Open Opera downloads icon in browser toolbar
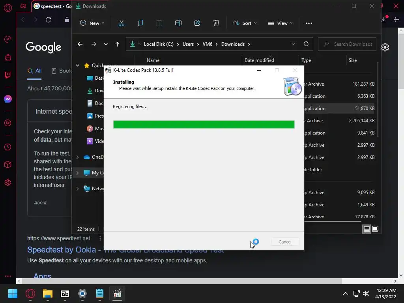The image size is (404, 303). (x=384, y=19)
